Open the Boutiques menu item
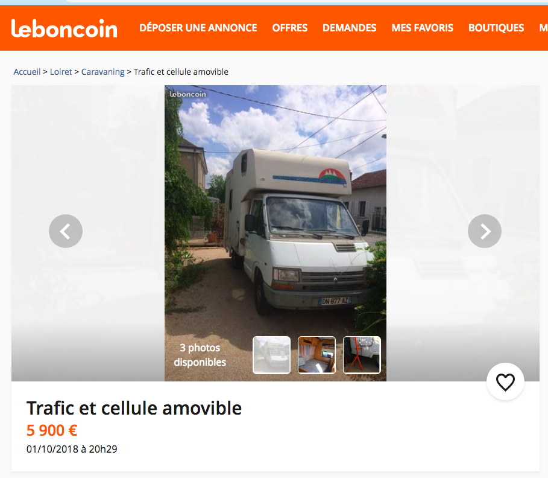The height and width of the screenshot is (478, 548). 496,28
